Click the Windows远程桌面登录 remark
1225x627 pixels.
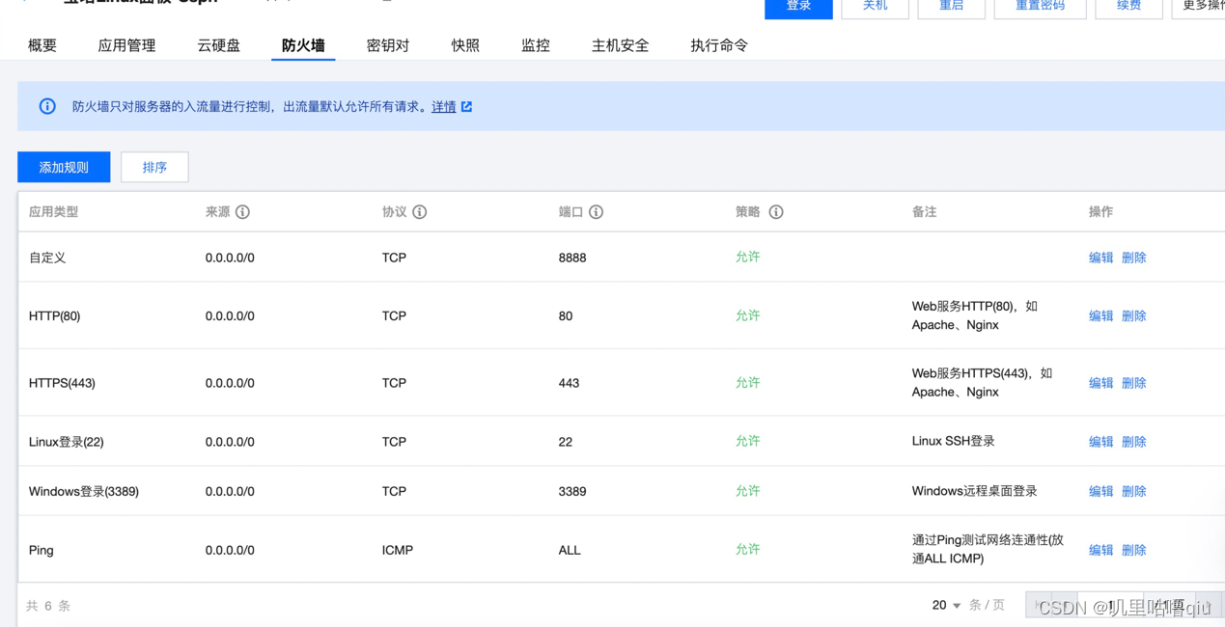pos(974,491)
